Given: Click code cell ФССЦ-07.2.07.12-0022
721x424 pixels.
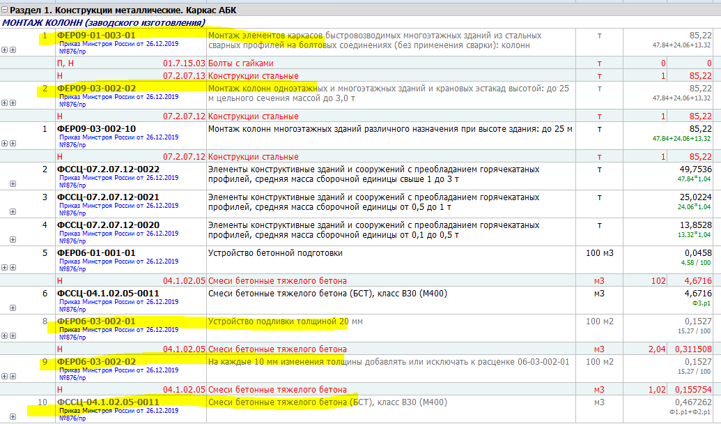Looking at the screenshot, I should [x=108, y=169].
